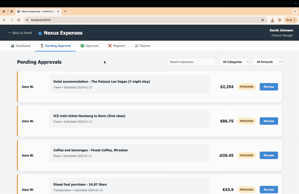The image size is (299, 194).
Task: Open the browser downloads icon
Action: tap(273, 20)
